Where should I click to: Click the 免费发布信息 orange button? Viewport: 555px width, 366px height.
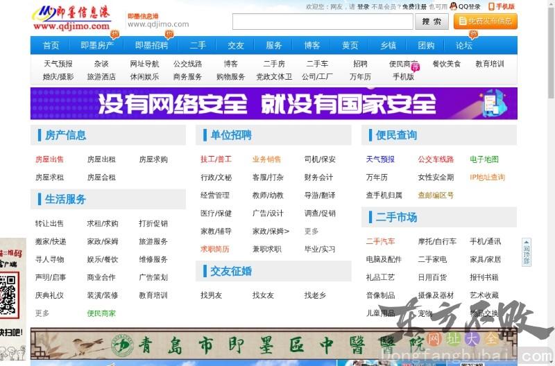click(485, 21)
